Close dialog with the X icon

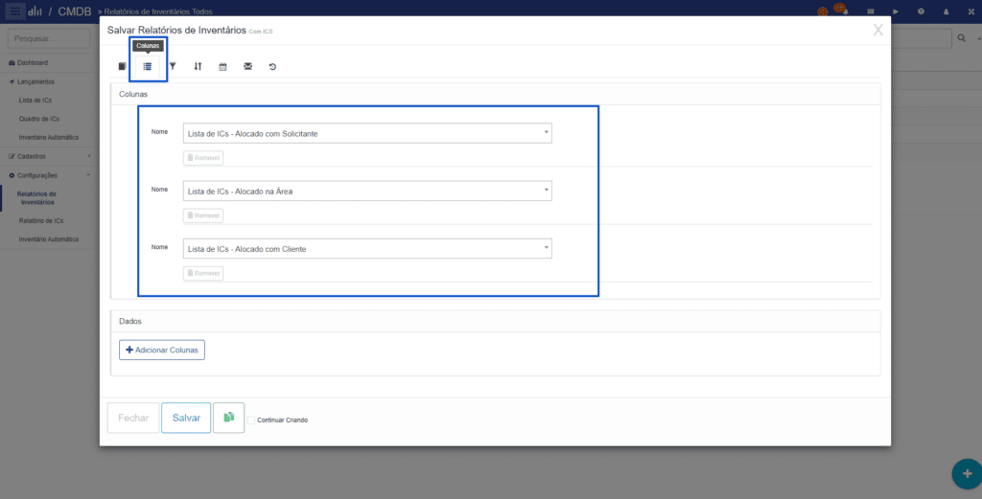click(x=878, y=30)
